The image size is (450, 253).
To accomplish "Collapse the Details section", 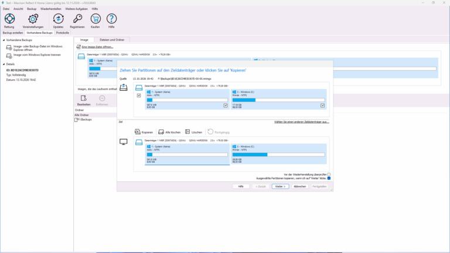I will pyautogui.click(x=4, y=64).
